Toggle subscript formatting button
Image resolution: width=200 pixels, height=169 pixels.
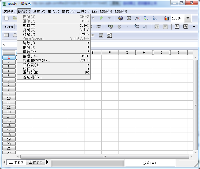click(x=186, y=26)
